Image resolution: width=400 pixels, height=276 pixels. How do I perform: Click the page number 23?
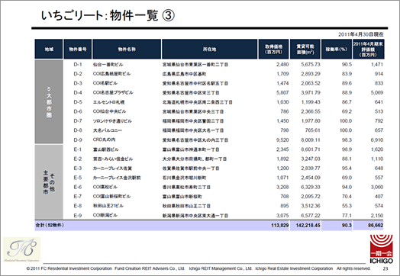(385, 268)
